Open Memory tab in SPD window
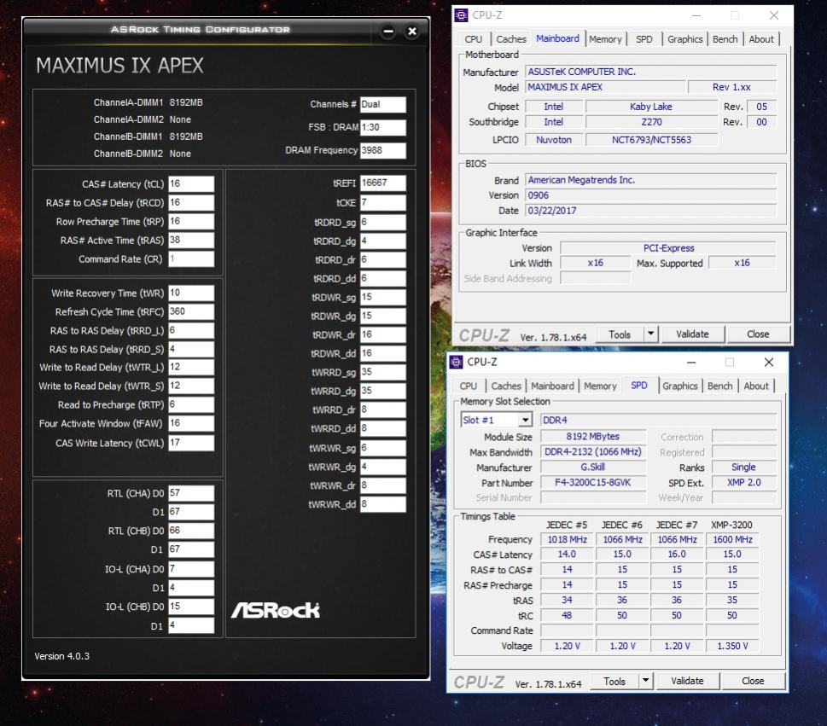 [600, 386]
